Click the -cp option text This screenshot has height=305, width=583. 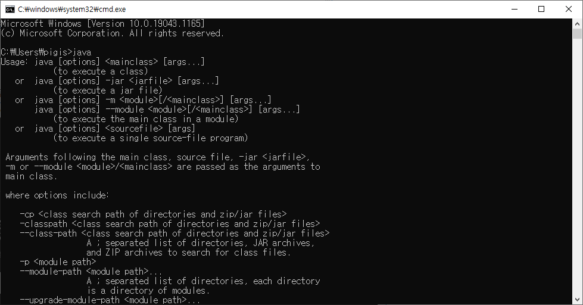tap(27, 214)
